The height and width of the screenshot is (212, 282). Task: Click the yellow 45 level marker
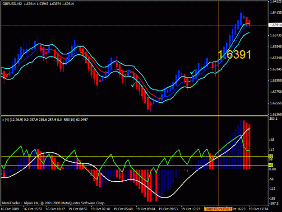tap(271, 165)
